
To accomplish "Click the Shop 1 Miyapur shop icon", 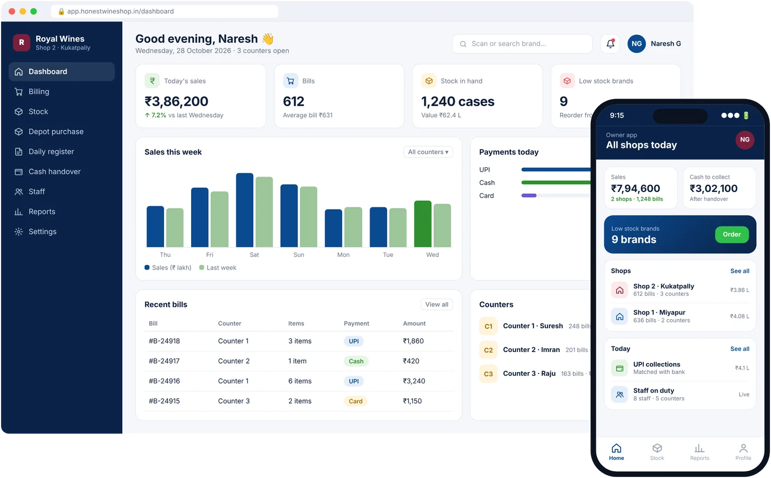I will (x=620, y=316).
